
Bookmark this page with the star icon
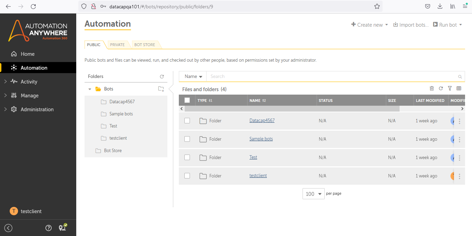pyautogui.click(x=377, y=6)
